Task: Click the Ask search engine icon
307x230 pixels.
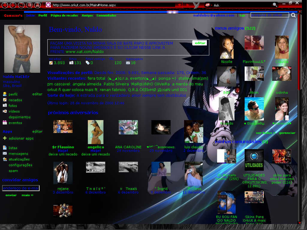Action: [x=207, y=5]
